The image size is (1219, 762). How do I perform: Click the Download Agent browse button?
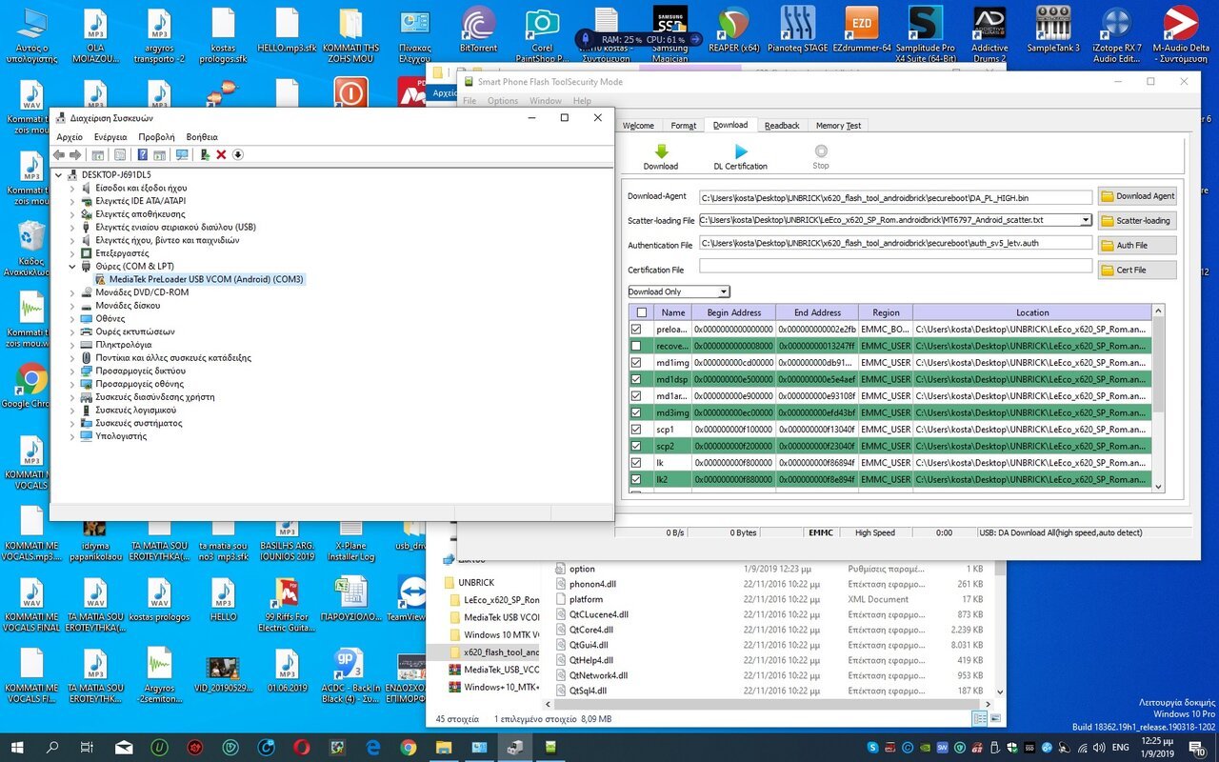[x=1137, y=196]
